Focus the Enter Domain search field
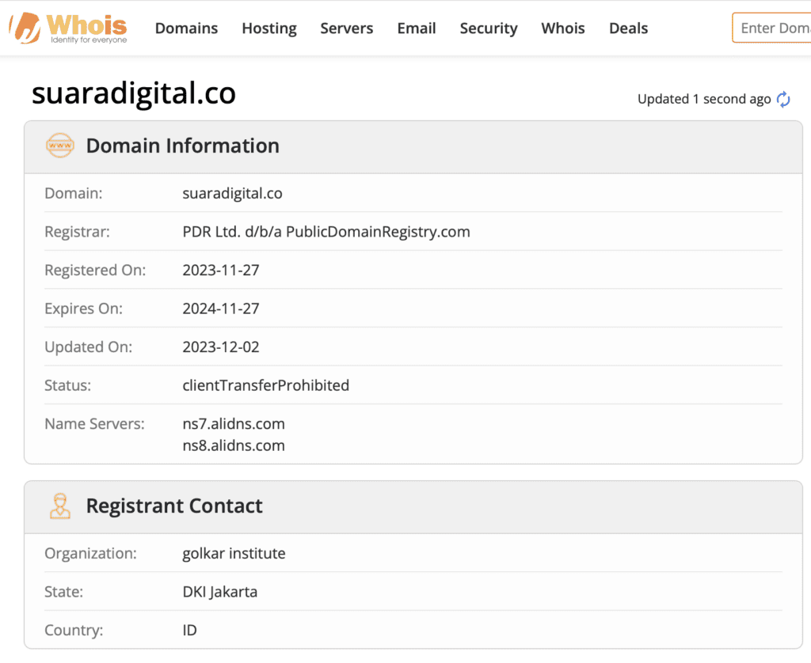This screenshot has width=811, height=663. (x=772, y=28)
